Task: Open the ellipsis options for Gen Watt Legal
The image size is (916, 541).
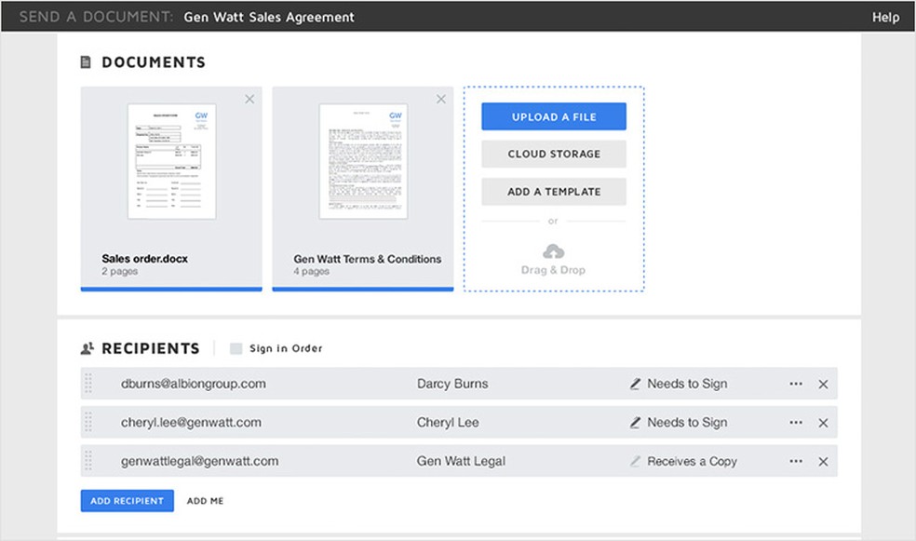Action: pos(797,461)
